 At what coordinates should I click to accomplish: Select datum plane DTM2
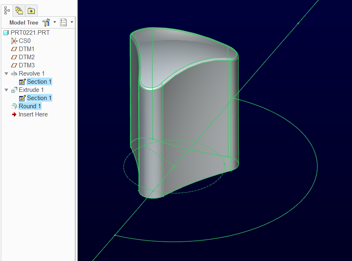[x=27, y=57]
